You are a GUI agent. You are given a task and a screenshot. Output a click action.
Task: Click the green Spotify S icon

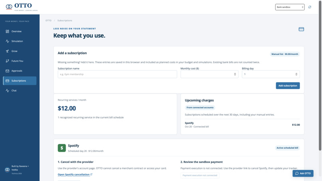[62, 148]
